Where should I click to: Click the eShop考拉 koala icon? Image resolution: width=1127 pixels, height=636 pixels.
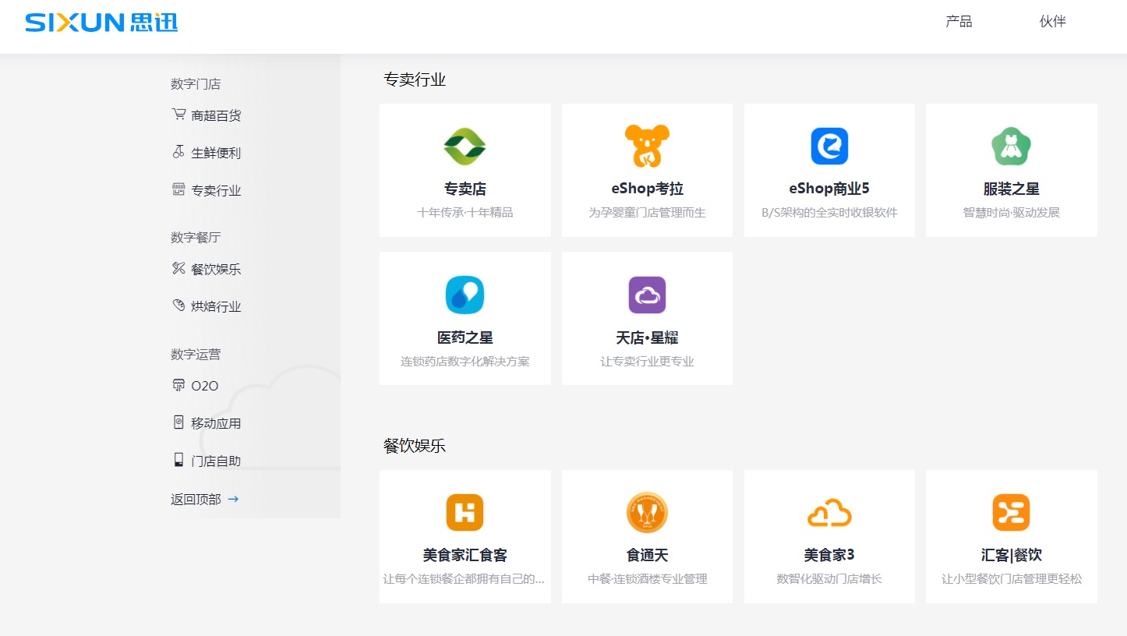[647, 146]
